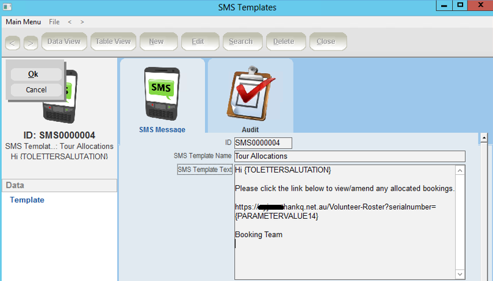The image size is (493, 281).
Task: Open the Main Menu menu
Action: pyautogui.click(x=23, y=22)
